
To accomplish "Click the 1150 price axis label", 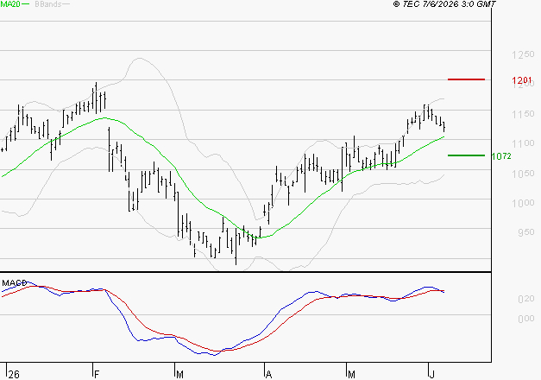I will pos(523,114).
